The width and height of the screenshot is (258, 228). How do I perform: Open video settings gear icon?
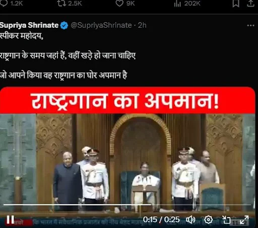208,219
